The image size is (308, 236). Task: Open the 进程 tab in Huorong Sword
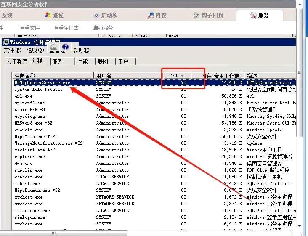(x=54, y=15)
